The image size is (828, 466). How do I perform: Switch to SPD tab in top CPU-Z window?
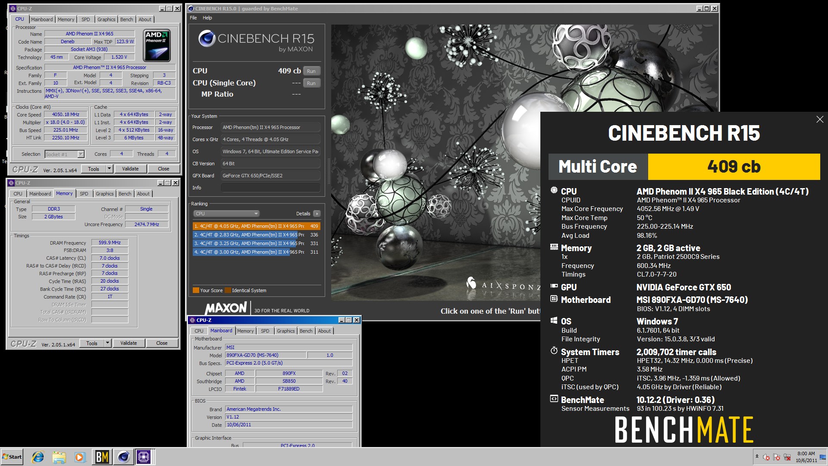click(x=86, y=19)
